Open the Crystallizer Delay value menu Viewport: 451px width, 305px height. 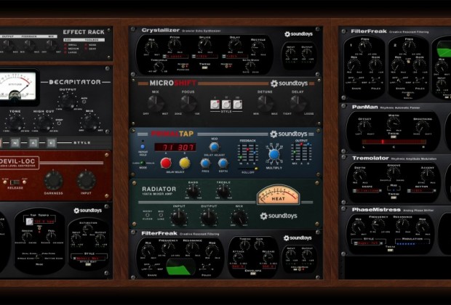(235, 57)
